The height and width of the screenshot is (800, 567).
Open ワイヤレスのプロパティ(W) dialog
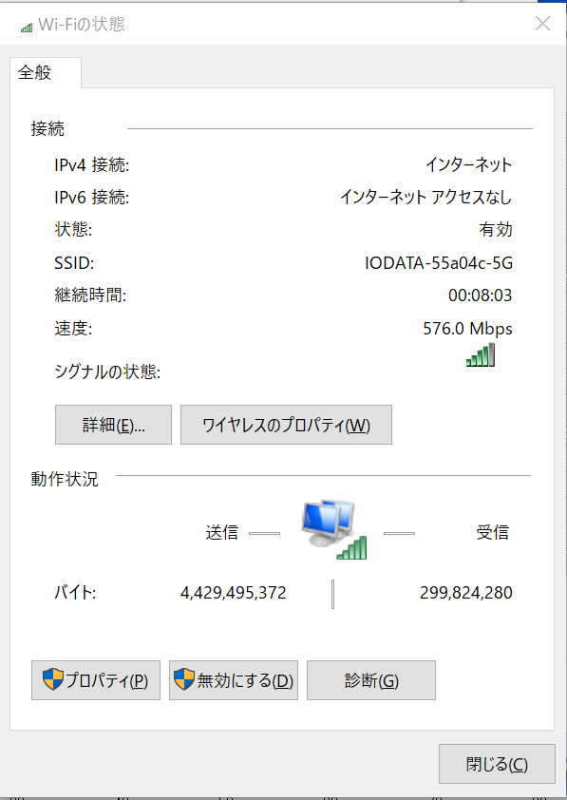(x=286, y=425)
